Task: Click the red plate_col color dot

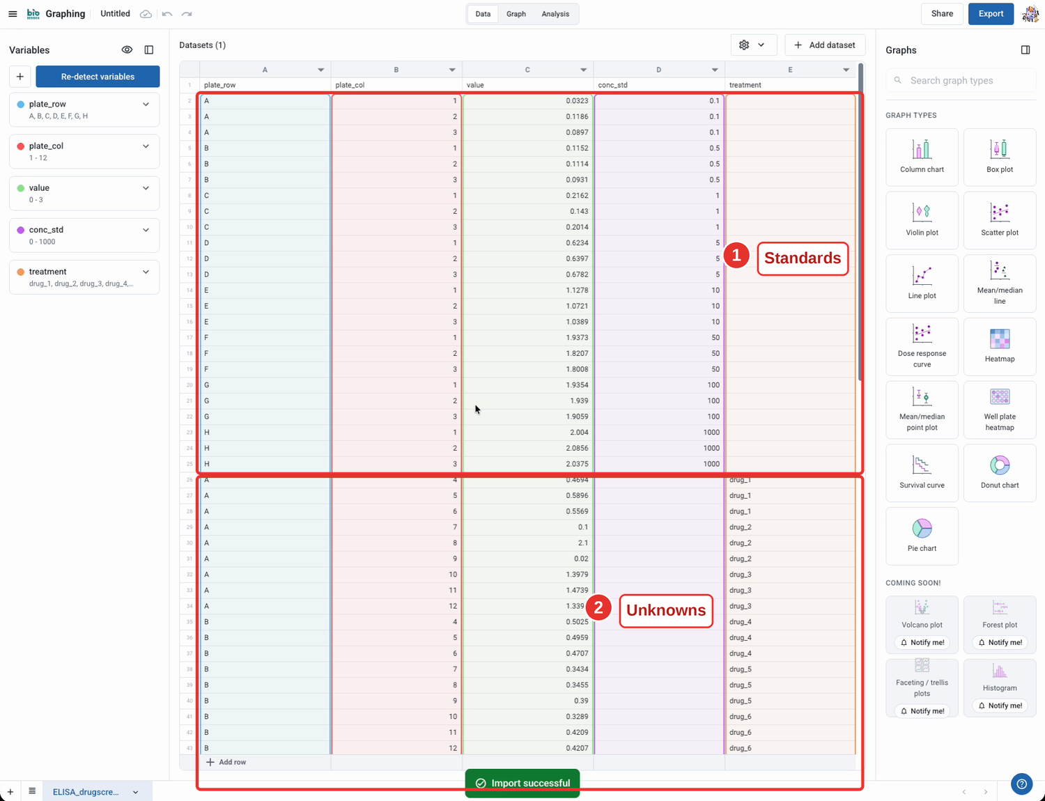Action: point(21,146)
